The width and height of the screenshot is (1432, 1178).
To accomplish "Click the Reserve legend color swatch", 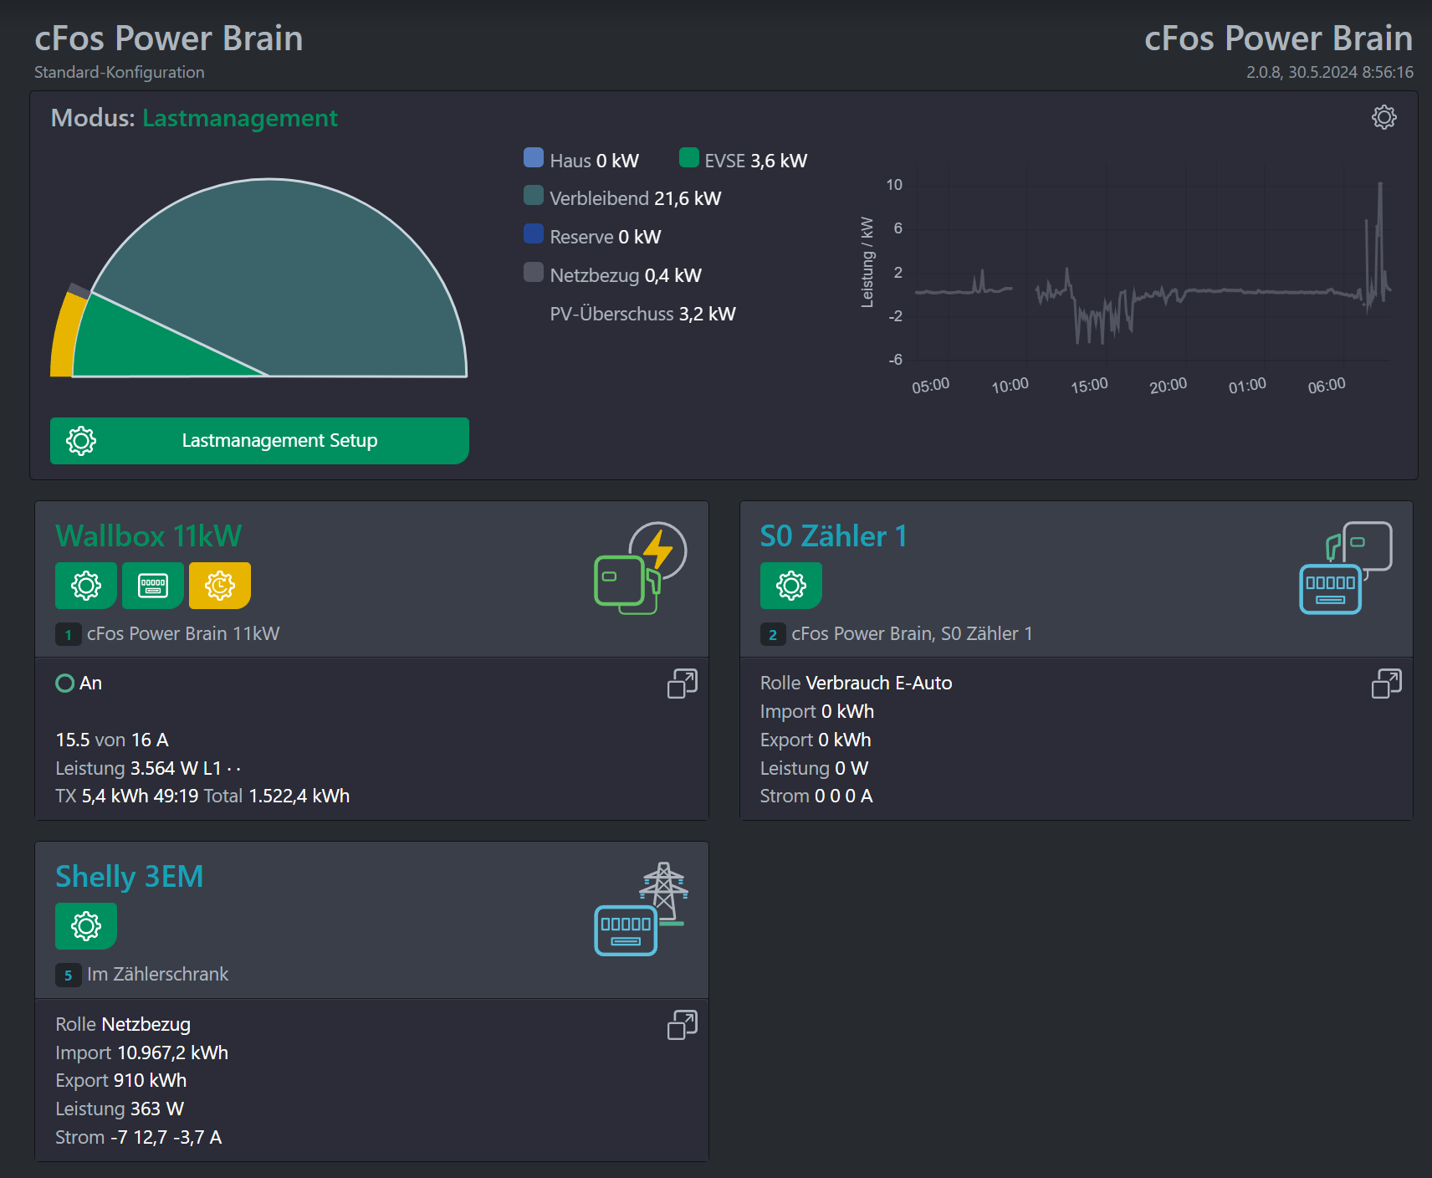I will pyautogui.click(x=534, y=233).
